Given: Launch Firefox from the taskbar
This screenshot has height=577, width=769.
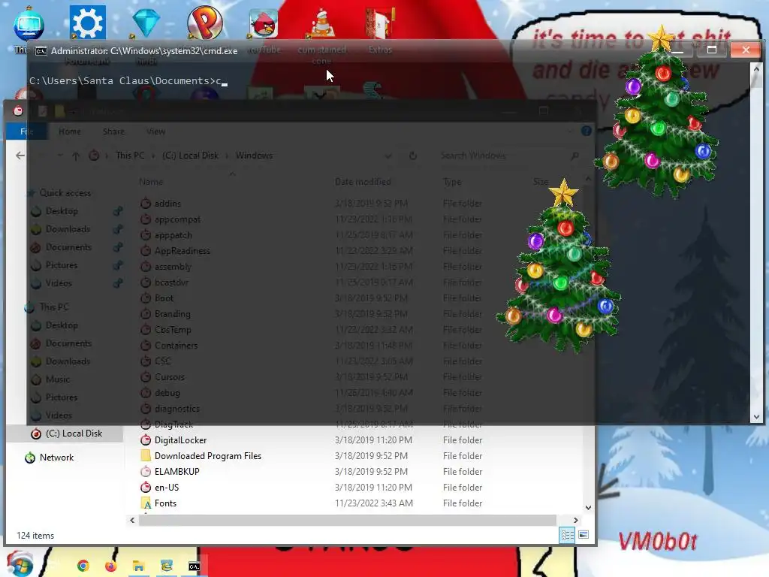Looking at the screenshot, I should click(111, 566).
